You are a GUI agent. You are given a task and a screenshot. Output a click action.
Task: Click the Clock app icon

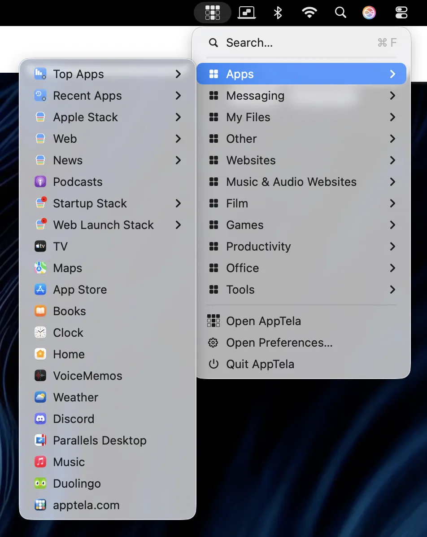40,333
